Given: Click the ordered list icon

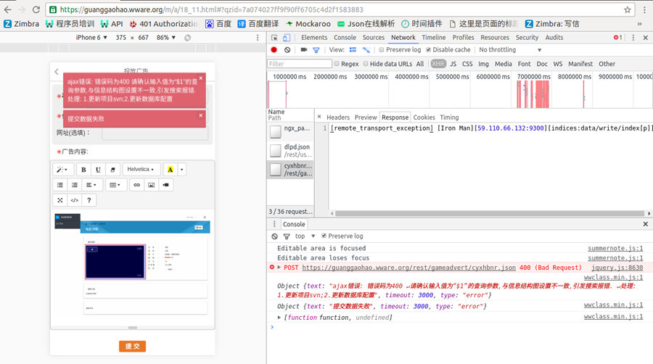Looking at the screenshot, I should coord(75,185).
